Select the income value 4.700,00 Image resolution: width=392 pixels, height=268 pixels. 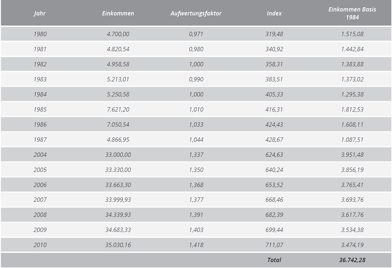point(118,34)
